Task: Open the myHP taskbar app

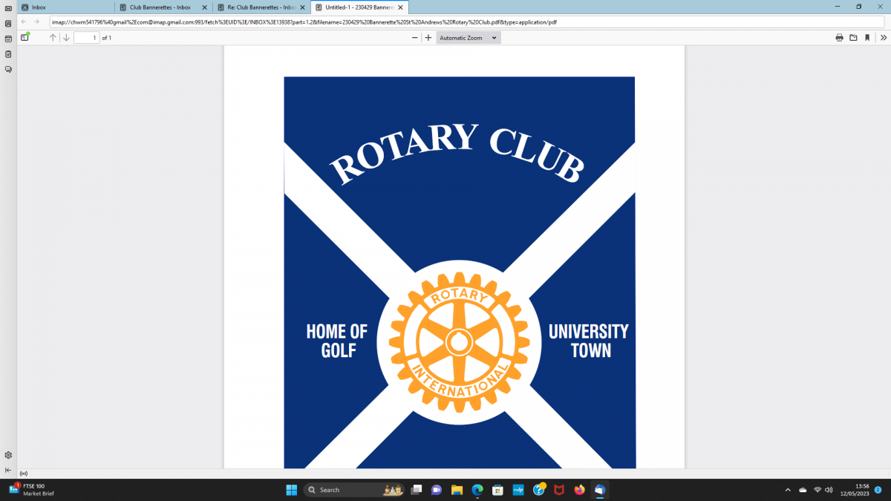Action: click(x=518, y=490)
